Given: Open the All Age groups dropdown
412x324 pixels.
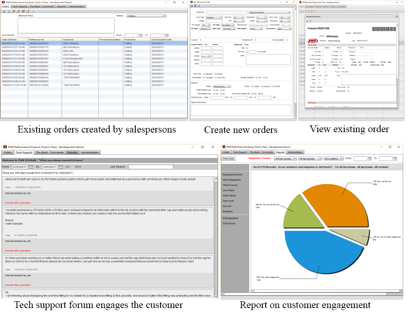Looking at the screenshot, I should [x=310, y=159].
